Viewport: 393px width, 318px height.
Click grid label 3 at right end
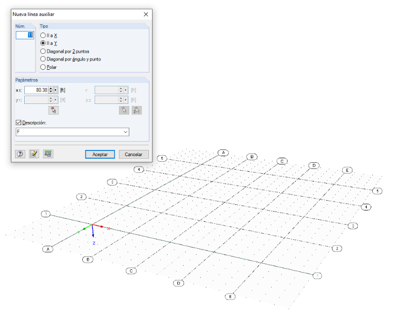click(x=353, y=226)
